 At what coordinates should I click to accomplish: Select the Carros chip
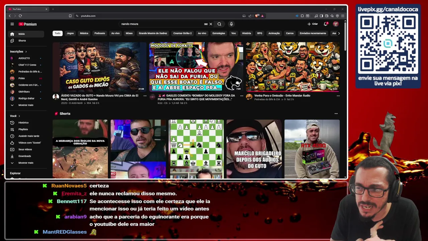click(290, 33)
